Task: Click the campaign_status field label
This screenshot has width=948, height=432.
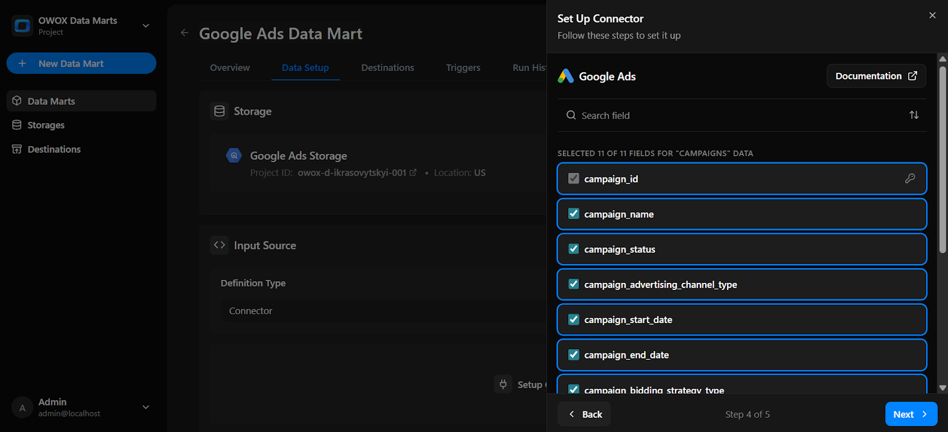Action: pyautogui.click(x=620, y=249)
